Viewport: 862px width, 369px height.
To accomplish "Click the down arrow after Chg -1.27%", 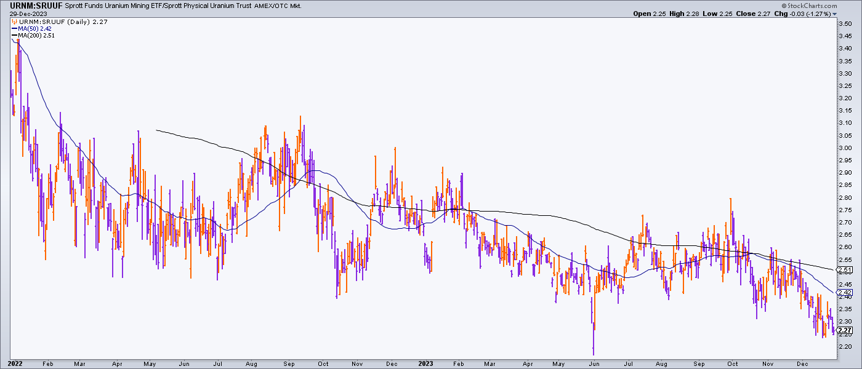I will 836,14.
